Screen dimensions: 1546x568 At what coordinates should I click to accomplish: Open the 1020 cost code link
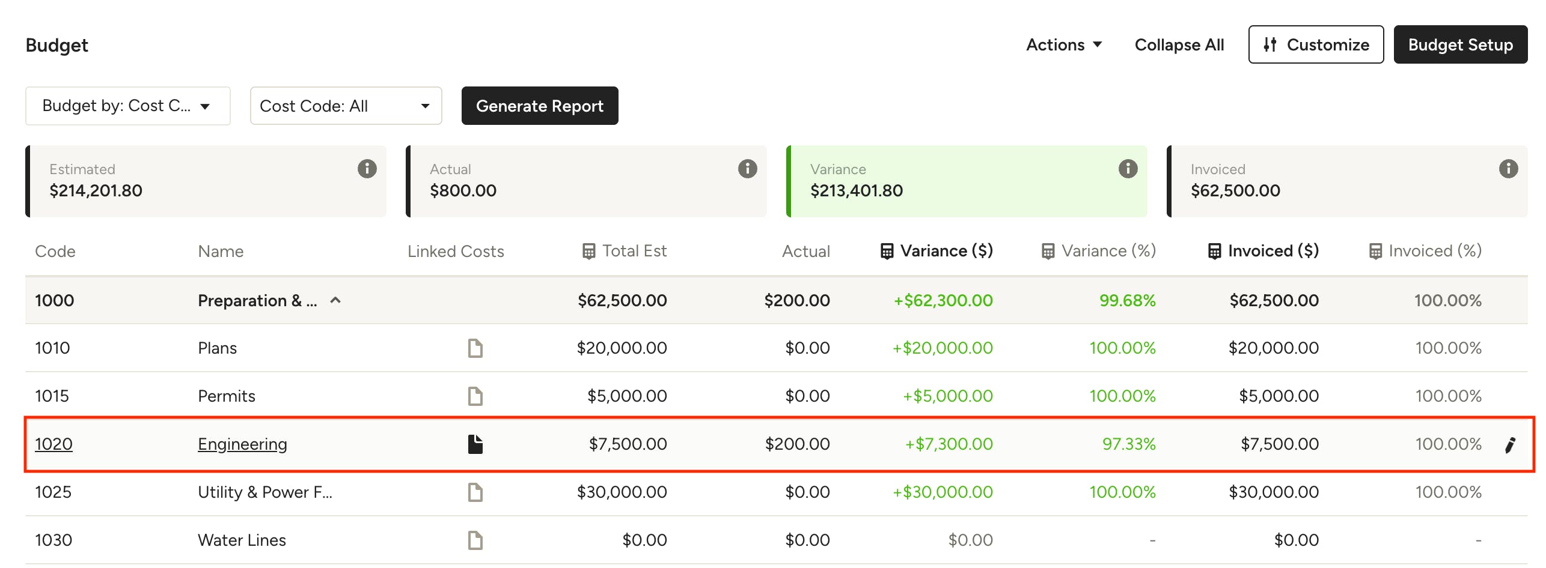(x=53, y=444)
